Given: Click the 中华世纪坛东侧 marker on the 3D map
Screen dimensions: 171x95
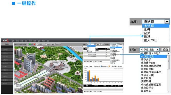Looking at the screenshot, I should [x=64, y=67].
